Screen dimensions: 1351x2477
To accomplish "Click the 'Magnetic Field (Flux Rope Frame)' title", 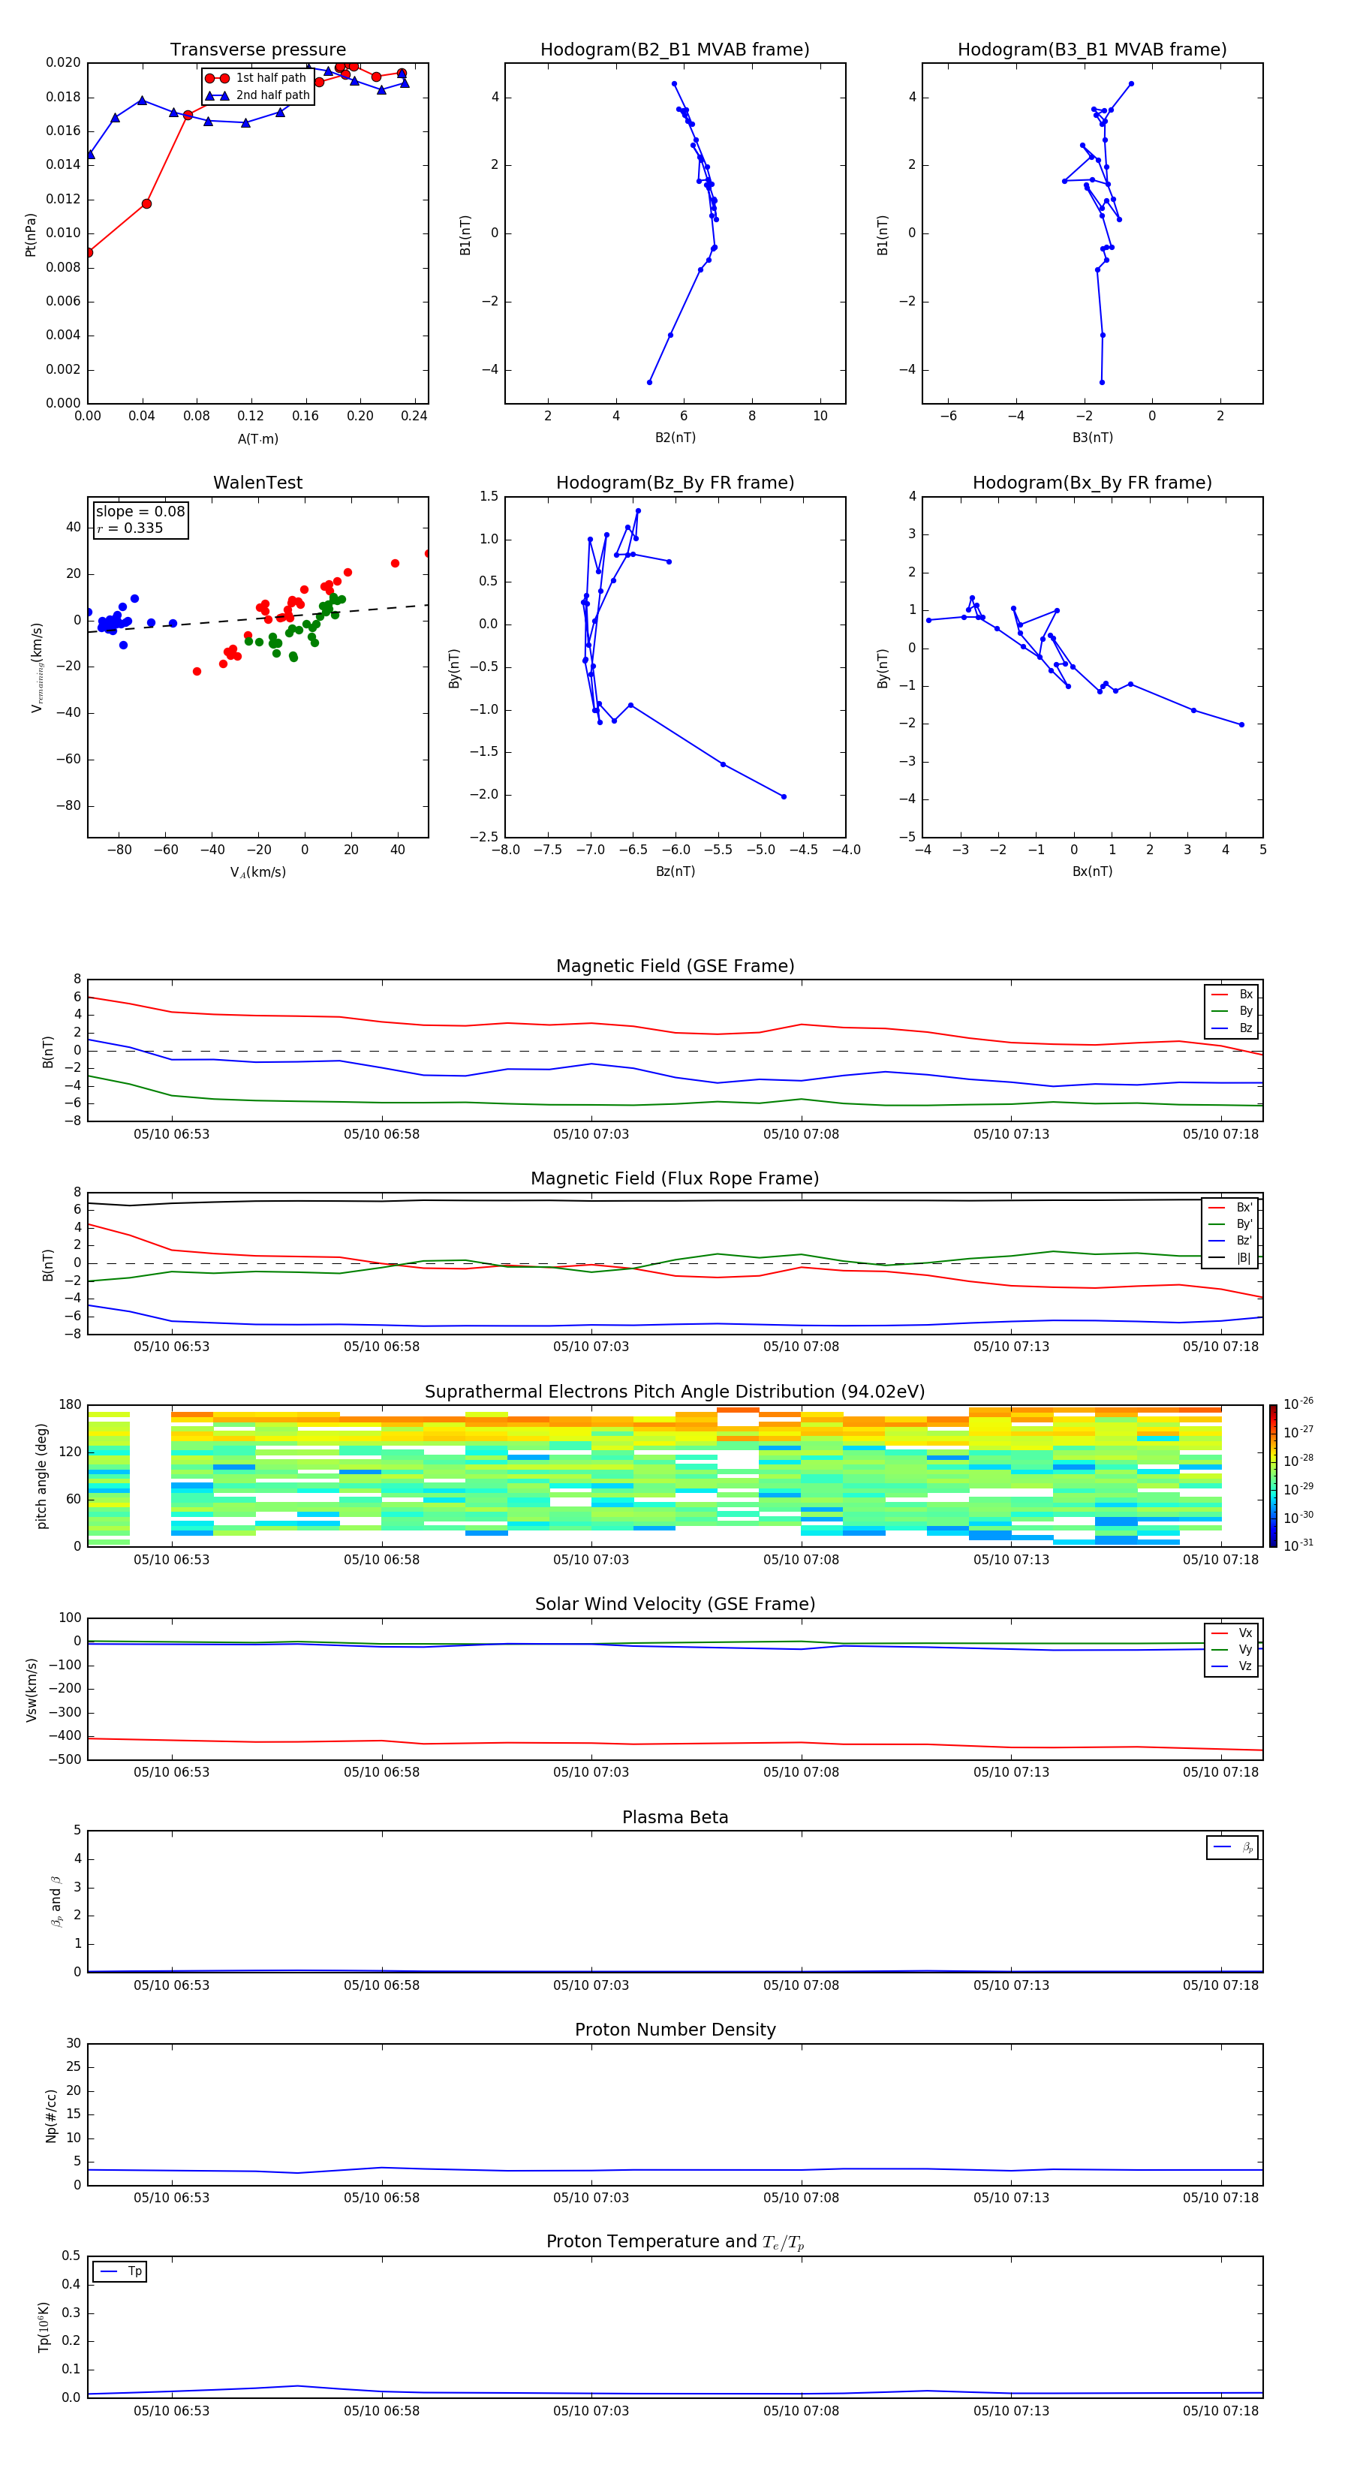I will (x=675, y=1179).
